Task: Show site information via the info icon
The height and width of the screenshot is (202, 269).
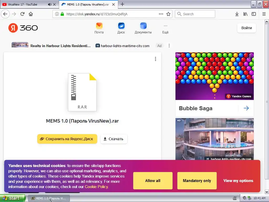Action: [57, 14]
